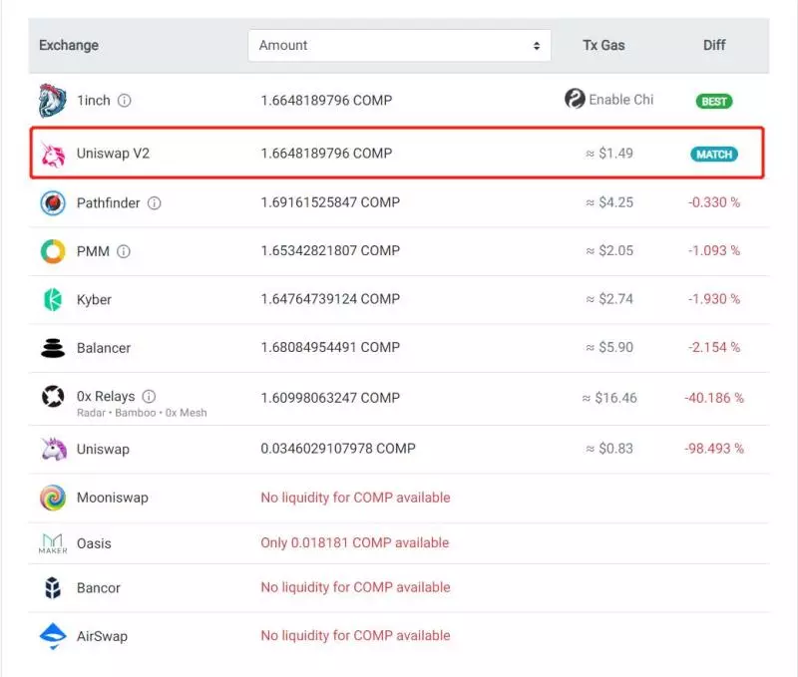Screen dimensions: 798x677
Task: Select the Exchange column header
Action: click(67, 45)
